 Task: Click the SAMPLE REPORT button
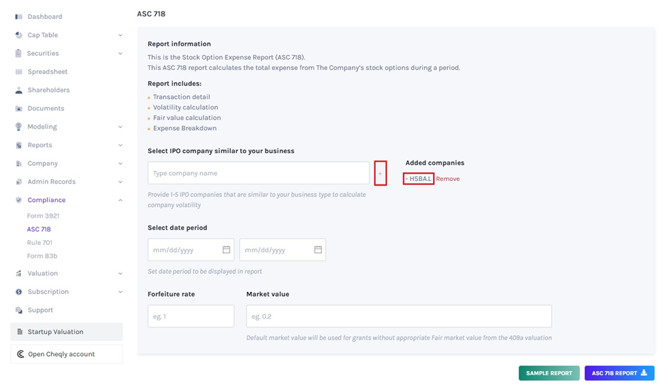pyautogui.click(x=549, y=373)
